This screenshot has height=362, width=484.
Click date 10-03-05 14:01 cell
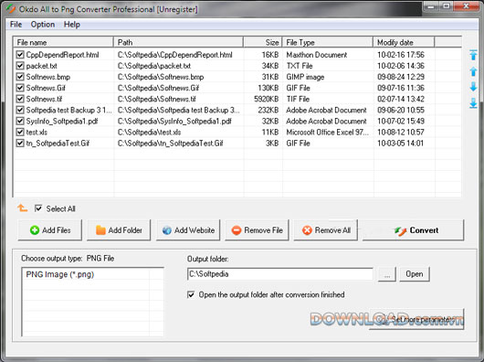400,144
